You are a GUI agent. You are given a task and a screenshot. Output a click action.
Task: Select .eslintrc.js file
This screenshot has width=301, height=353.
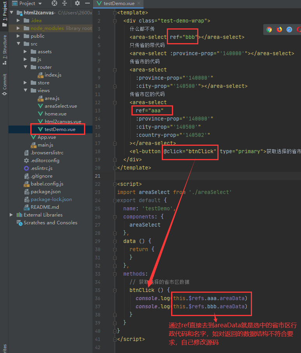(42, 168)
